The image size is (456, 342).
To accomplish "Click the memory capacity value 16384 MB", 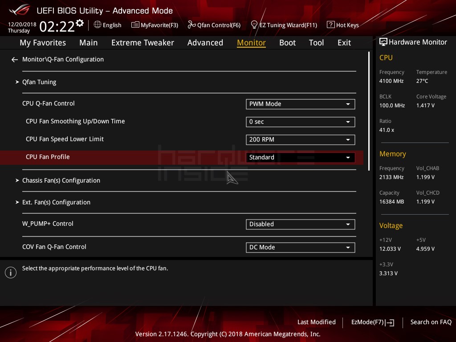I will coord(392,202).
